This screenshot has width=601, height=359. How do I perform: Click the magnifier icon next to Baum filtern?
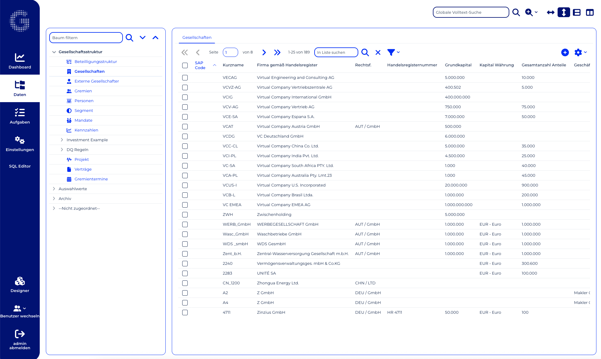pos(129,37)
